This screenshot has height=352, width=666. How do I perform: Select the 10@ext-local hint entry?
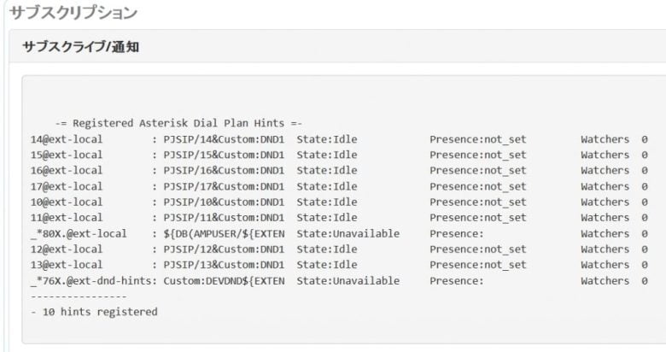[x=67, y=202]
